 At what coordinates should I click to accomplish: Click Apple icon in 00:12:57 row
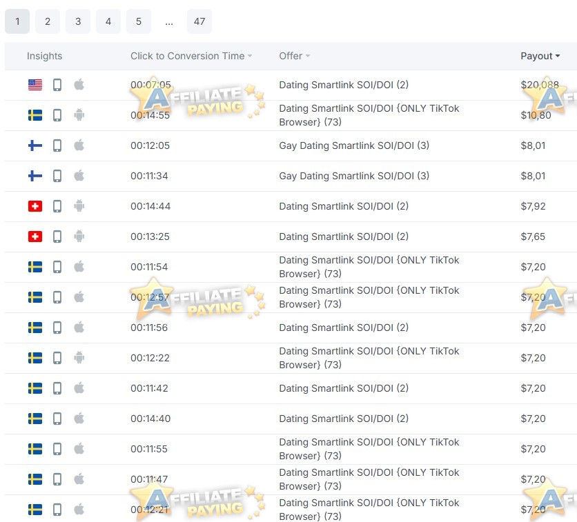click(x=79, y=297)
